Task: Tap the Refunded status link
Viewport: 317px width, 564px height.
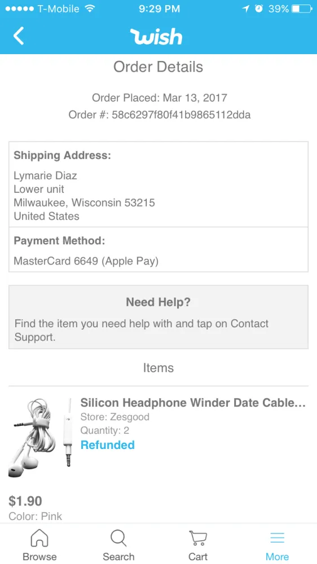Action: tap(108, 445)
